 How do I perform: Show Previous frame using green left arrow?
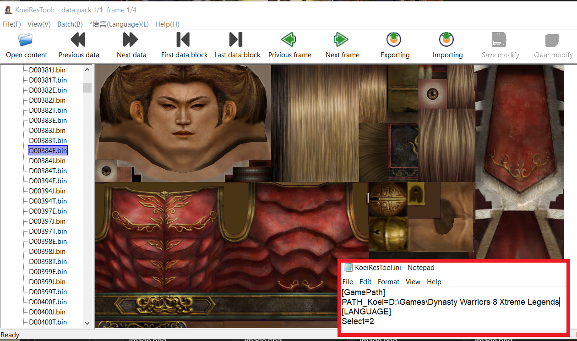pyautogui.click(x=289, y=40)
